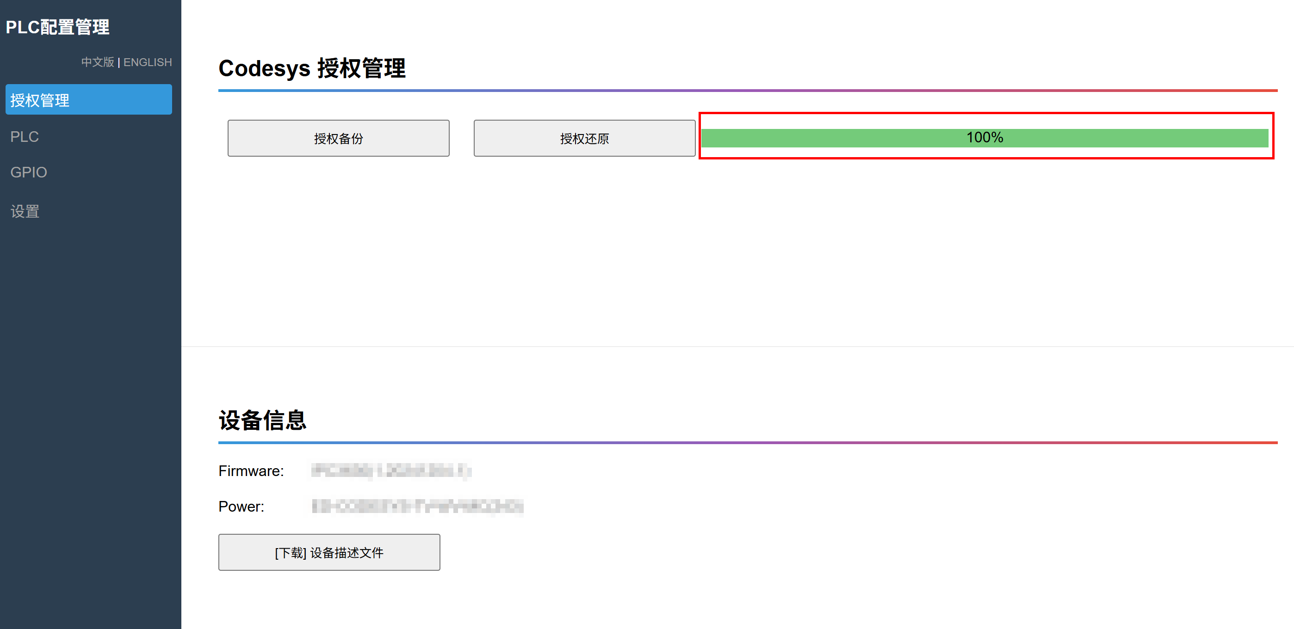
Task: Switch interface language to ENGLISH
Action: [147, 62]
